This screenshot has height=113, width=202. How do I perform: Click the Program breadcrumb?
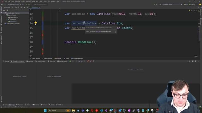tap(58, 59)
